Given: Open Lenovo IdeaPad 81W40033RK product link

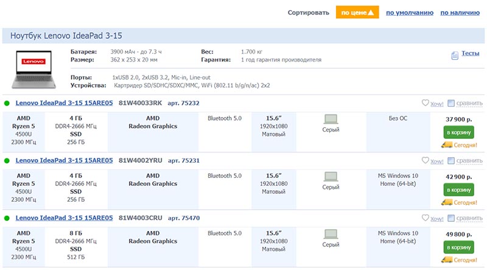Looking at the screenshot, I should click(x=65, y=103).
